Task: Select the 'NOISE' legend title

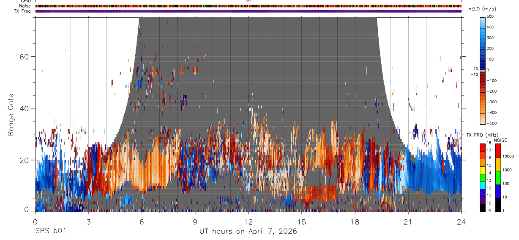Action: 500,140
